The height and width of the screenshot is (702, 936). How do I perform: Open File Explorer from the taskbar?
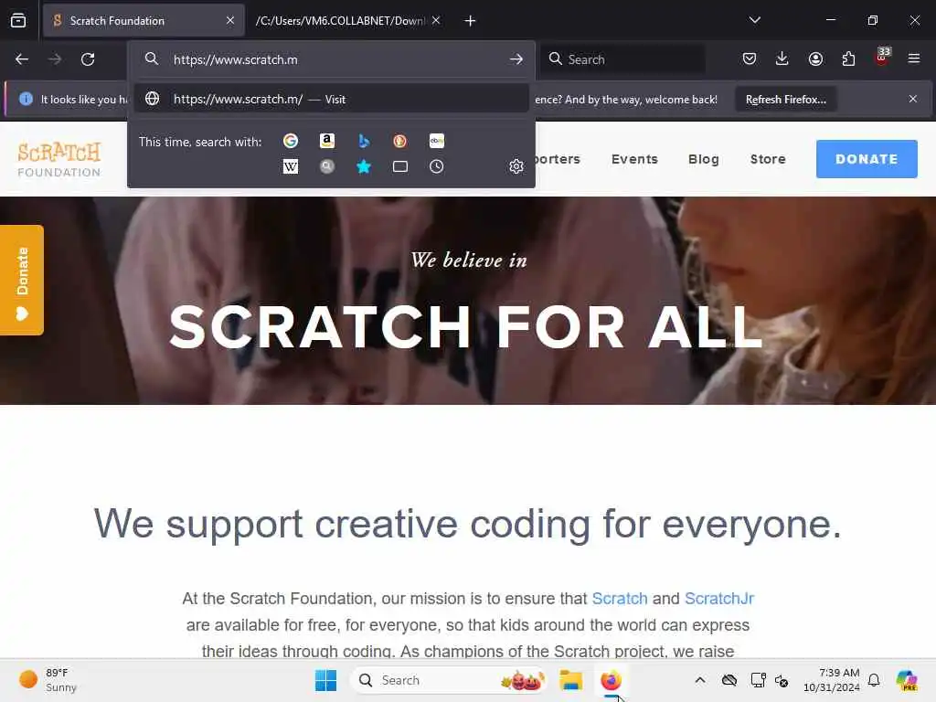pos(570,680)
